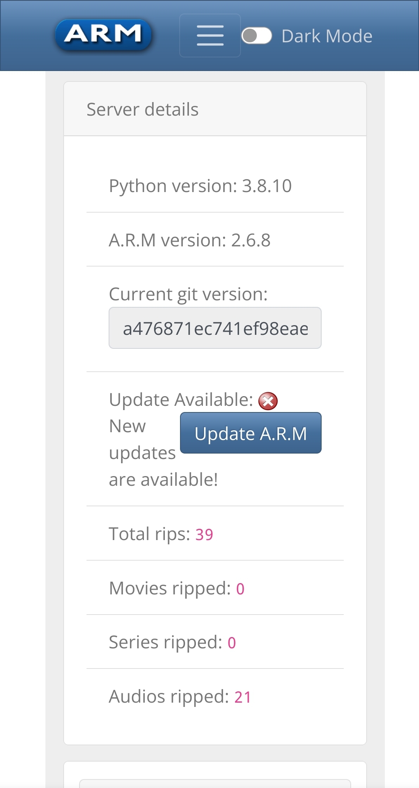The width and height of the screenshot is (419, 788).
Task: Click the ARM application logo in the navbar
Action: 104,35
